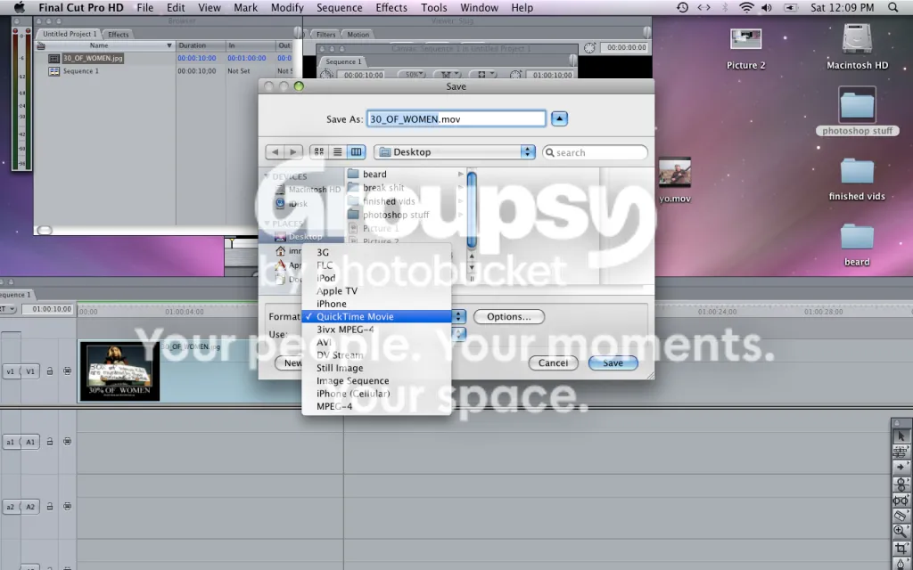
Task: Choose AVI from the Format list
Action: pyautogui.click(x=377, y=342)
